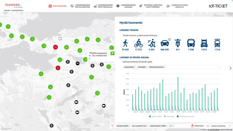The height and width of the screenshot is (131, 233).
Task: Click Keskitä kartta button
Action: (197, 126)
